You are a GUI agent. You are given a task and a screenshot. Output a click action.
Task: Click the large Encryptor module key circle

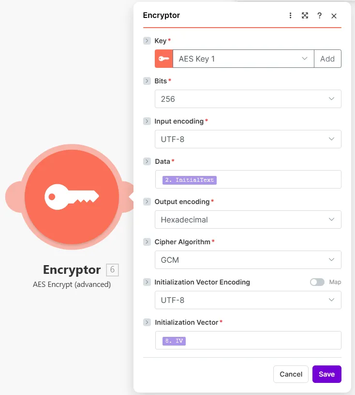point(72,197)
